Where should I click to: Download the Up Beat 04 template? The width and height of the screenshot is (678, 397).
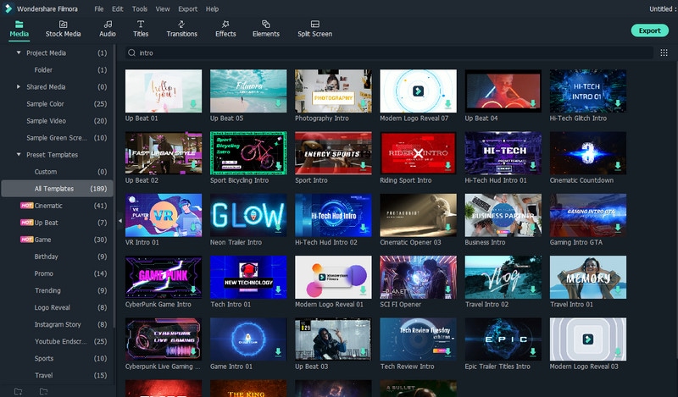532,103
